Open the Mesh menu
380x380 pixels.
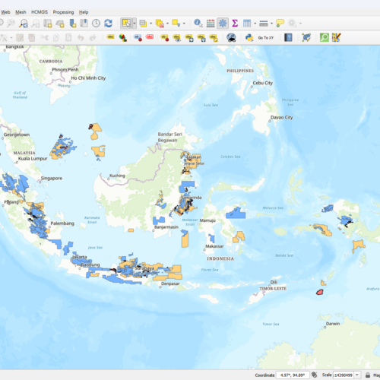21,12
